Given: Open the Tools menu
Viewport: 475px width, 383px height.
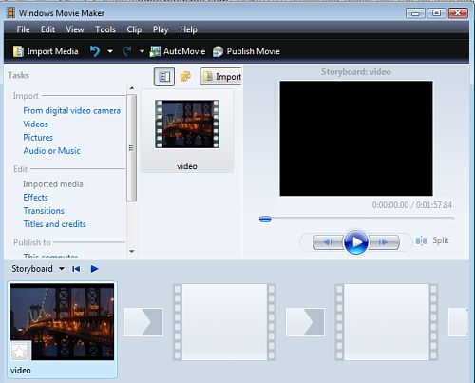Looking at the screenshot, I should coord(105,29).
